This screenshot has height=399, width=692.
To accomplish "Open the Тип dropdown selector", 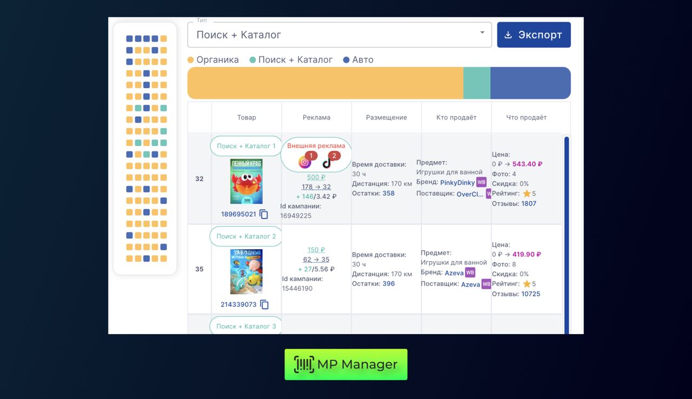I will [x=332, y=35].
